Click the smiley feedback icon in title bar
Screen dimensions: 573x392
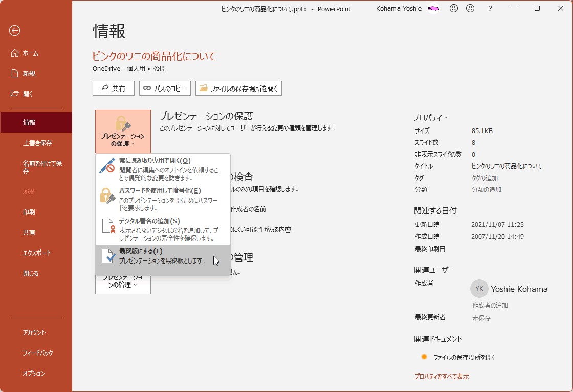tap(453, 8)
